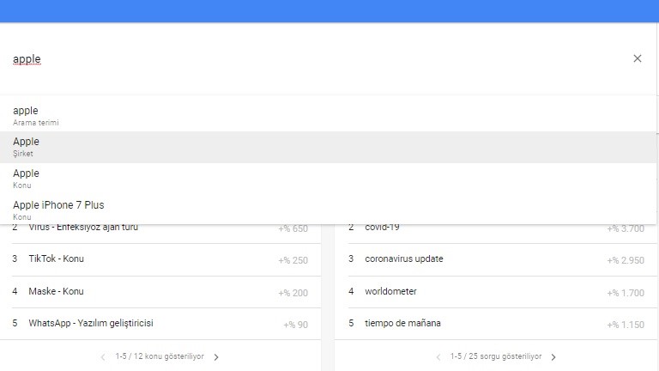
Task: Choose the Apple Şirket suggestion
Action: point(26,147)
